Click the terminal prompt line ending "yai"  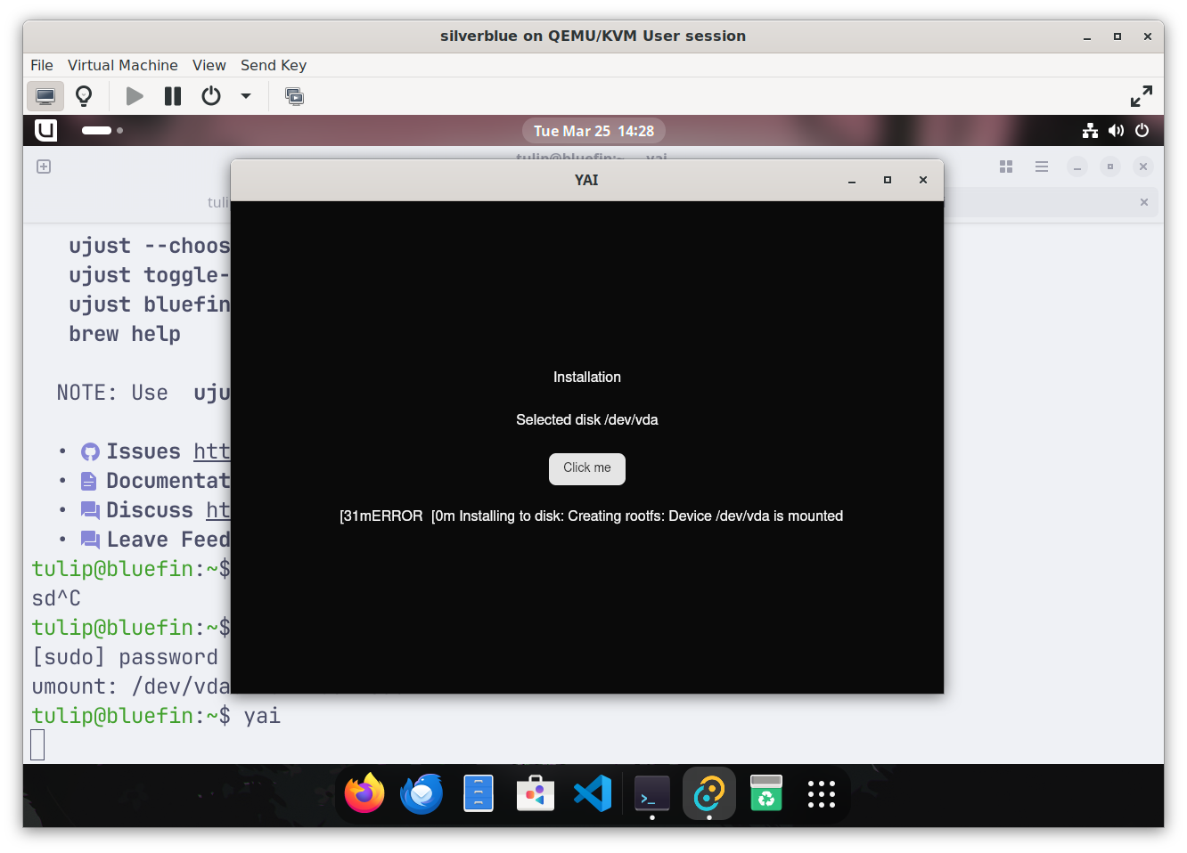[x=156, y=716]
